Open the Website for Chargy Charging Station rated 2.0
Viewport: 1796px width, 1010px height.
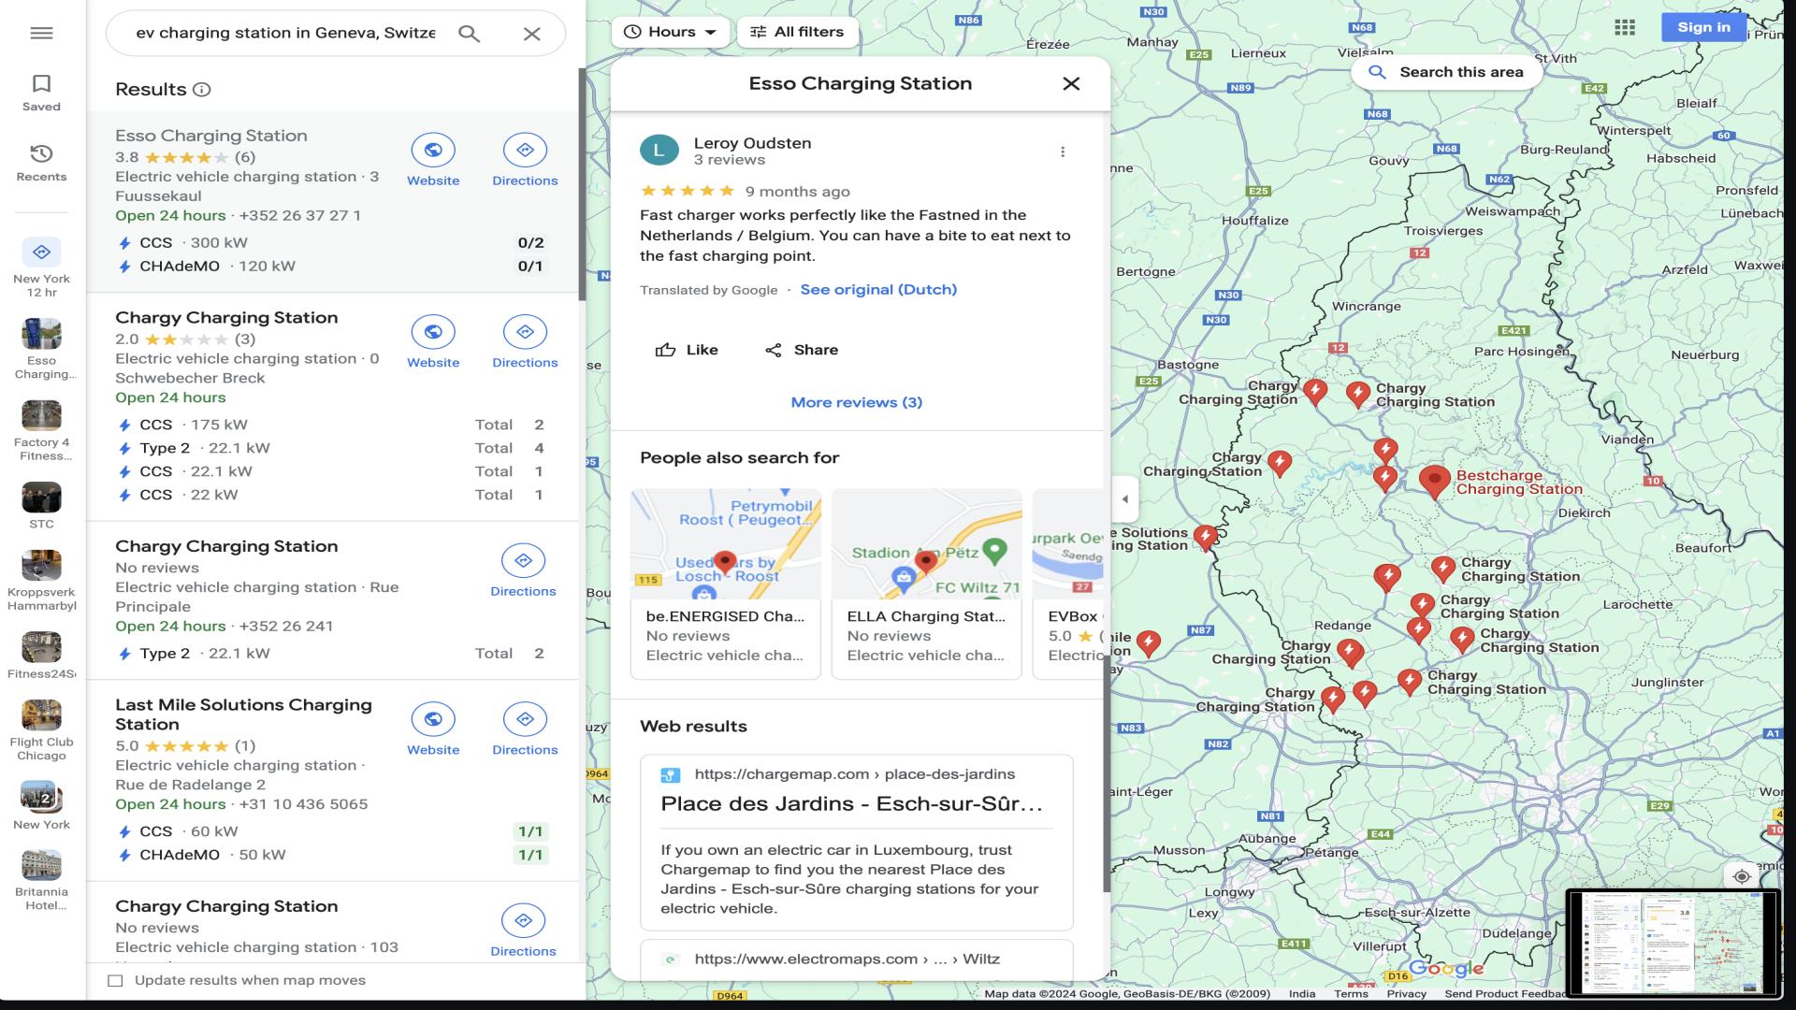(x=433, y=342)
